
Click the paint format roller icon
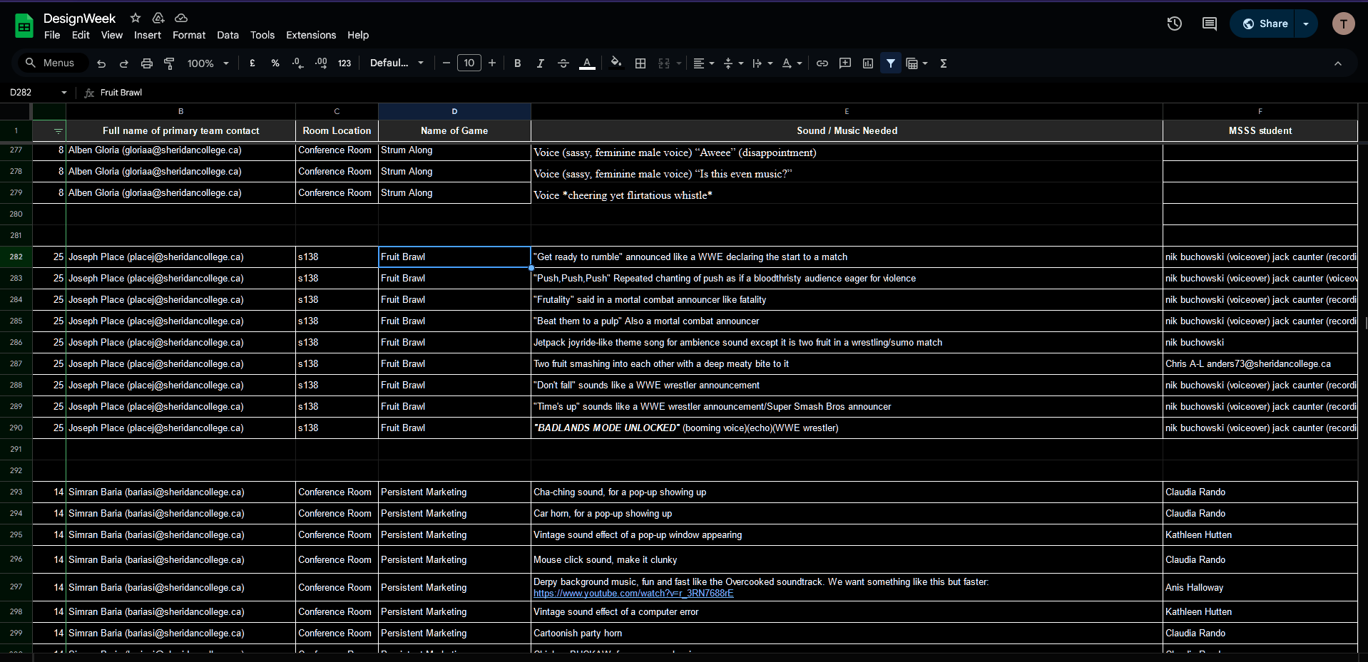169,63
